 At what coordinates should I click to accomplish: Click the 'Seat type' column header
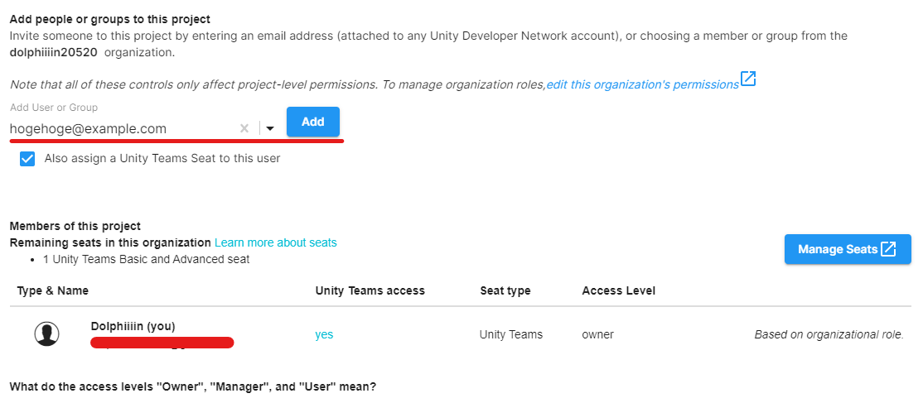(505, 290)
